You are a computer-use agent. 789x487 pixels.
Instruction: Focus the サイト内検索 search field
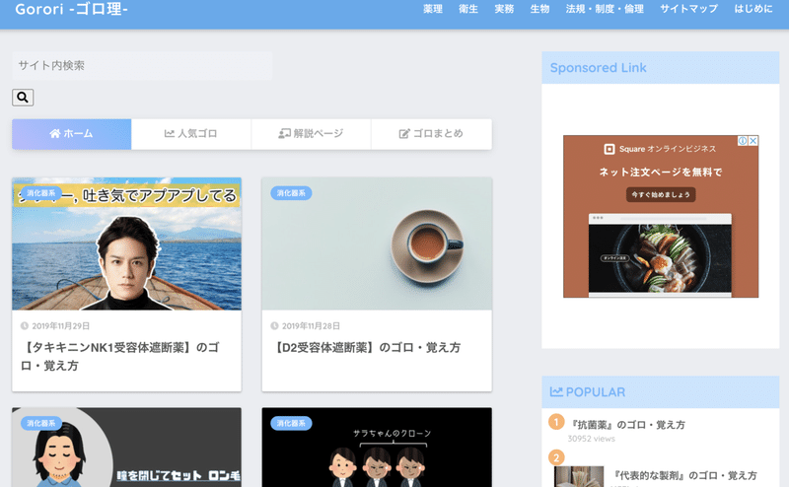point(142,65)
